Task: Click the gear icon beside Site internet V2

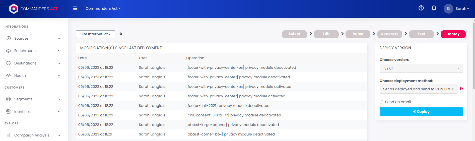Action: (x=121, y=34)
